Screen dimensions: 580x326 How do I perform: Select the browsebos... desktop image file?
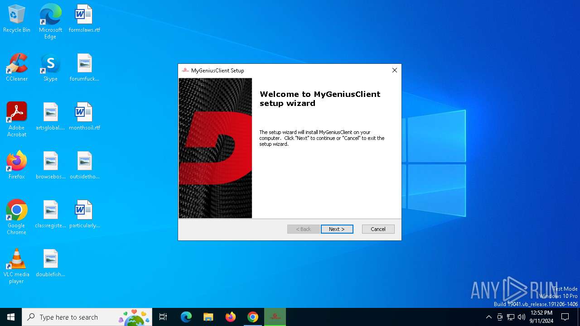50,165
